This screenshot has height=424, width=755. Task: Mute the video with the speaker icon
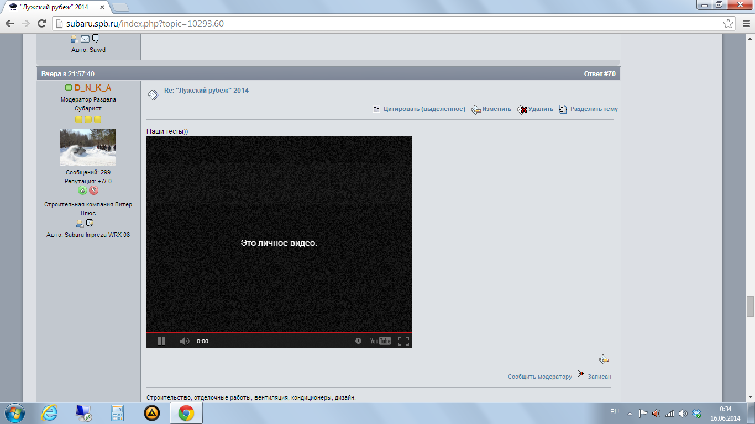tap(184, 341)
